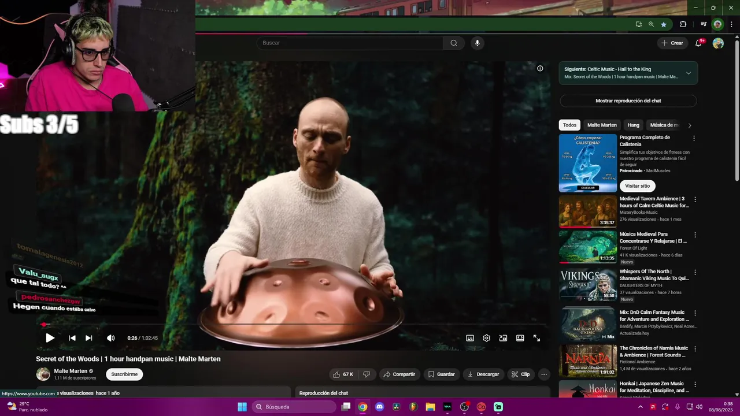This screenshot has width=740, height=416.
Task: Seek on the video progress bar
Action: coord(293,325)
